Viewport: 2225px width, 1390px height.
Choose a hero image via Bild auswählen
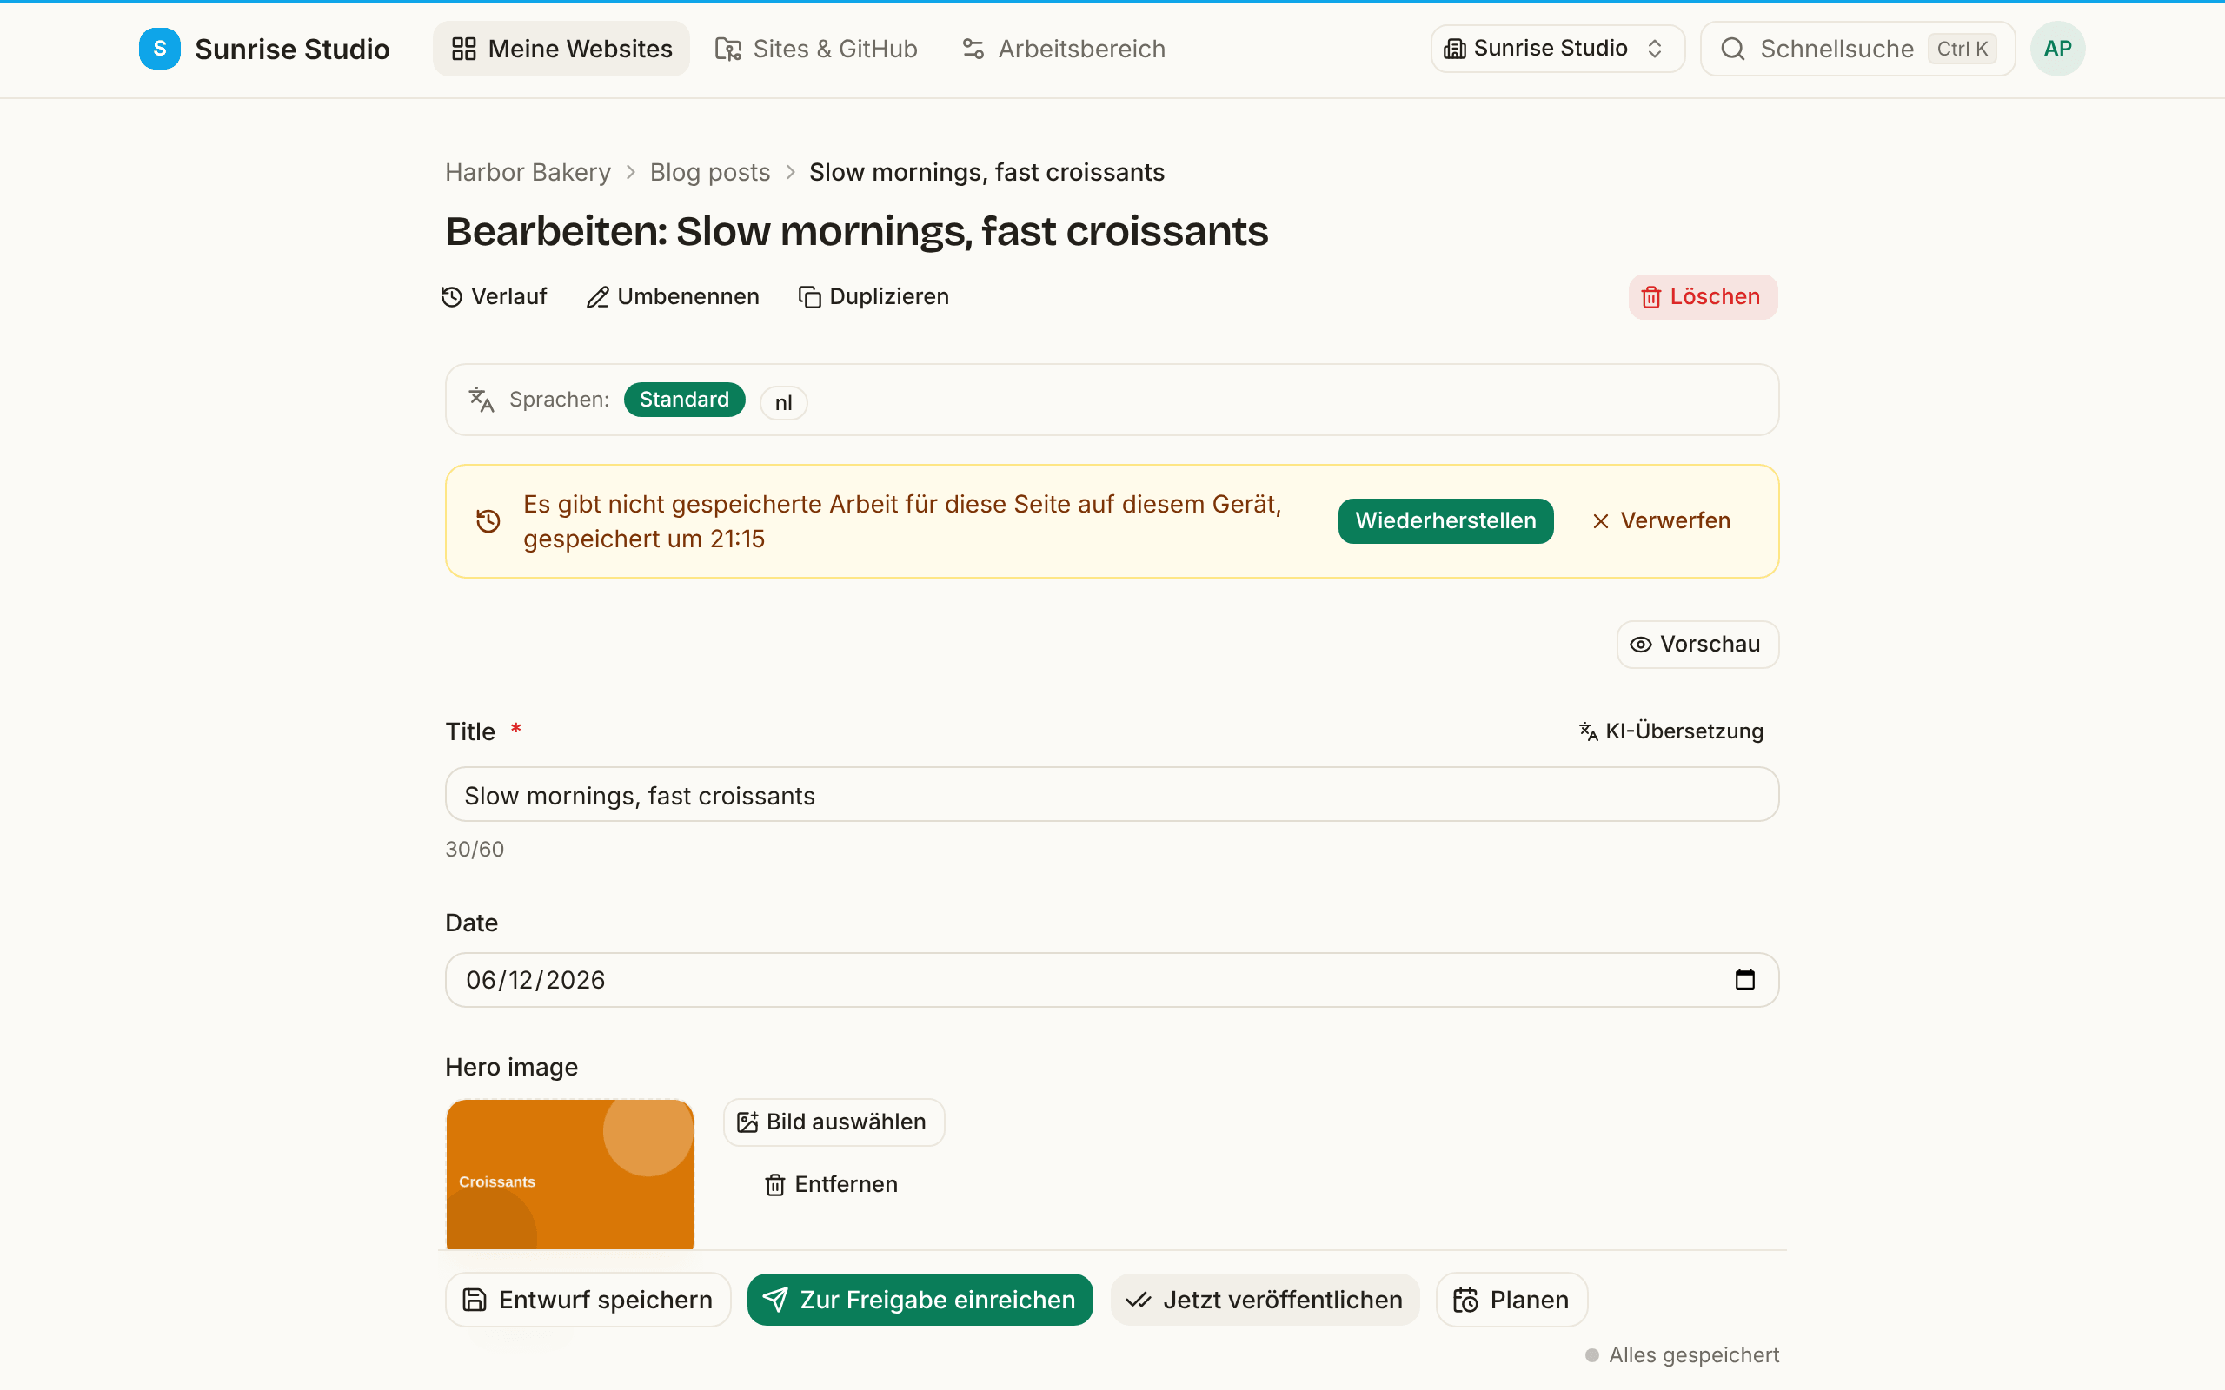pyautogui.click(x=833, y=1122)
